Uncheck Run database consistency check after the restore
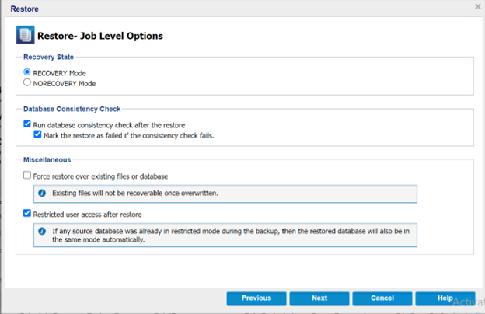The image size is (485, 314). (27, 124)
